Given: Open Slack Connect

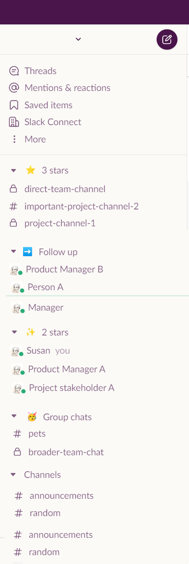Looking at the screenshot, I should (x=45, y=122).
